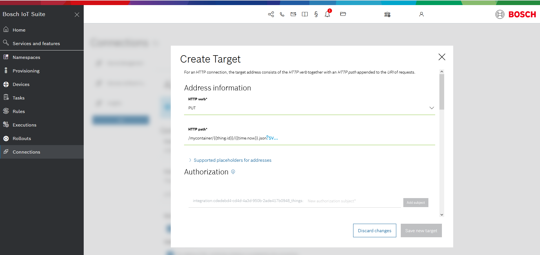Screen dimensions: 540x255
Task: Click the Executions gears icon
Action: click(6, 124)
